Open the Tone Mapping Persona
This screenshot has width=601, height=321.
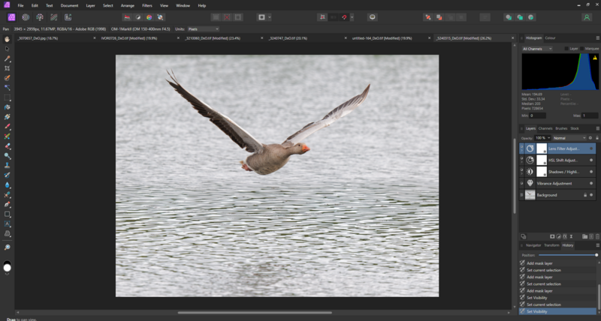pos(54,17)
